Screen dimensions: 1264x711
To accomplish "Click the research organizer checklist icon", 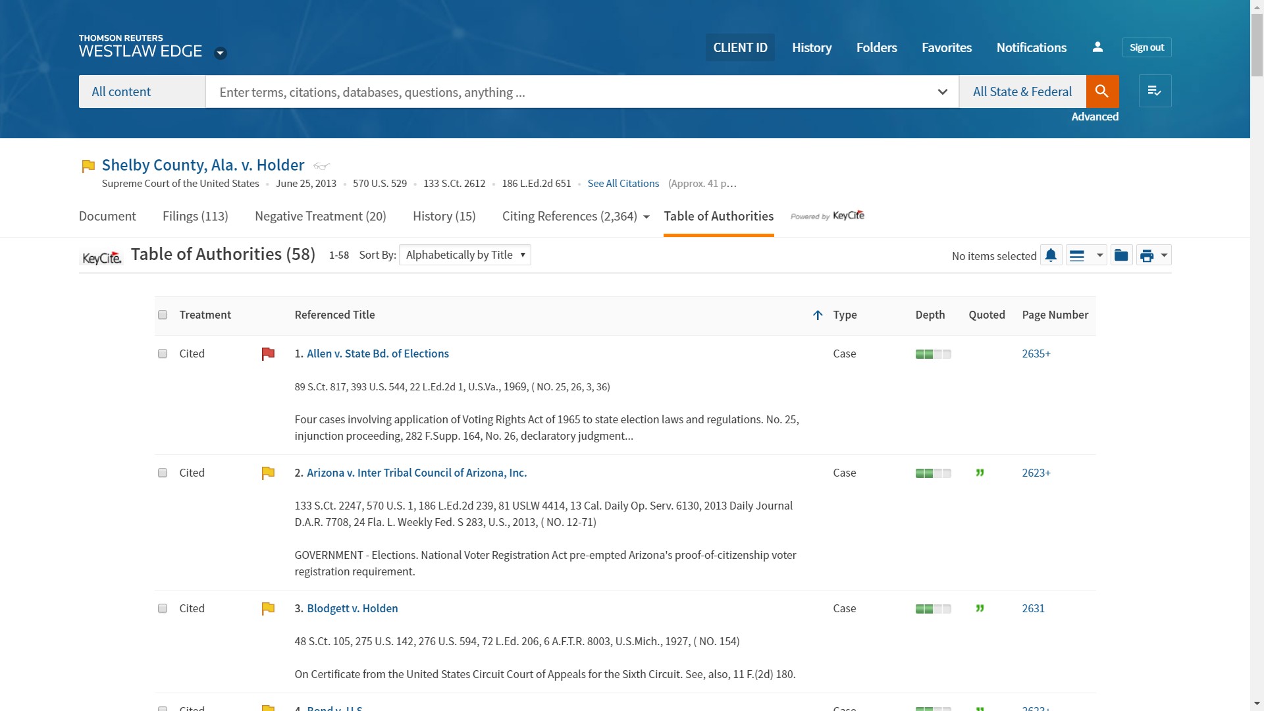I will pyautogui.click(x=1155, y=92).
